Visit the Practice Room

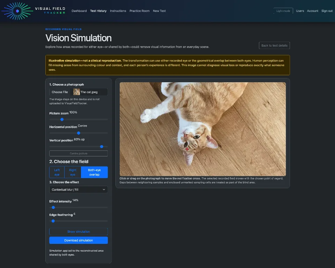coord(140,11)
